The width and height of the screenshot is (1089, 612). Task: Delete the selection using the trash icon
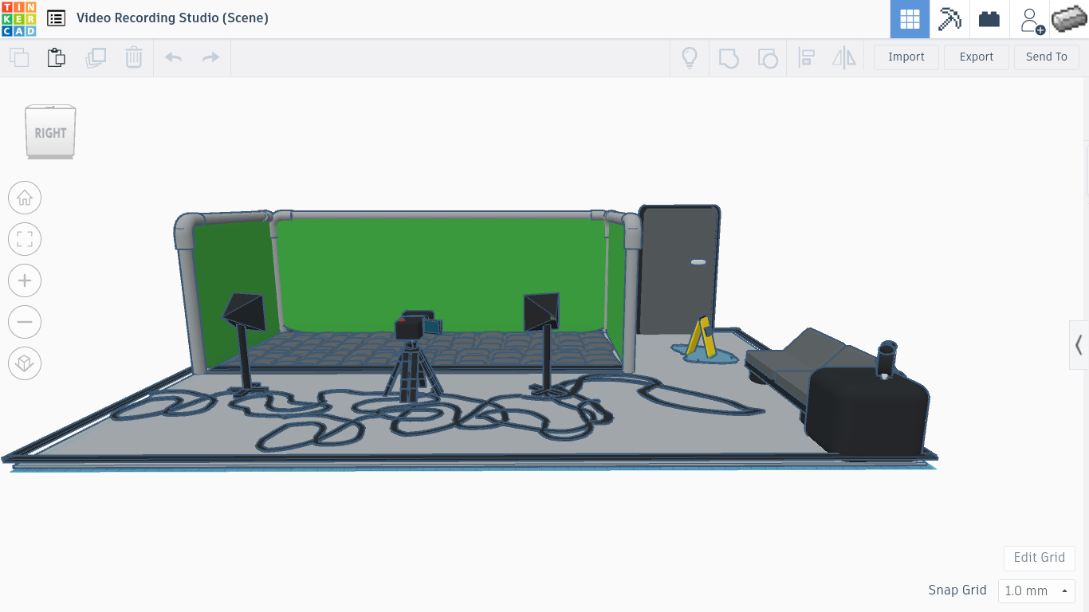[x=133, y=57]
